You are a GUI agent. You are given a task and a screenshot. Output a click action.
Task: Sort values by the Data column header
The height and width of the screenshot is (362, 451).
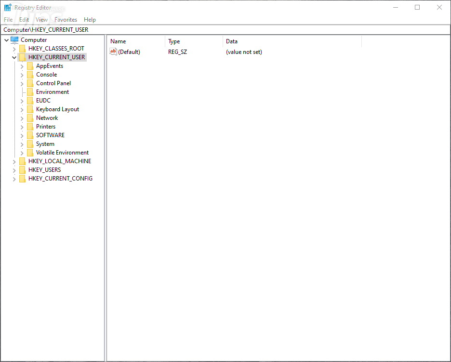(x=292, y=41)
